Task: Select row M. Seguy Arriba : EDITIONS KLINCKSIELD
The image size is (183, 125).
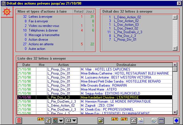Action: click(x=95, y=93)
